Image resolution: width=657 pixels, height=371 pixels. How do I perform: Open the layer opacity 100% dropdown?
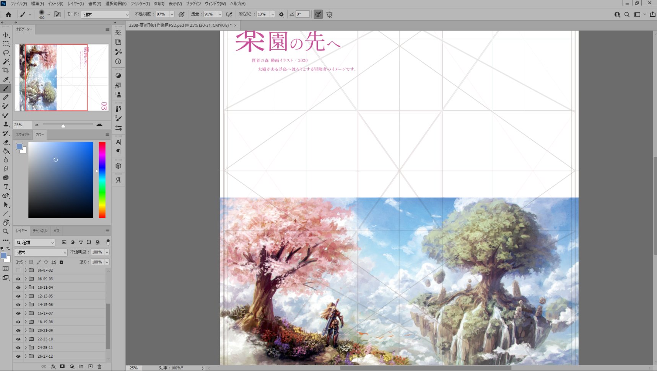tap(107, 252)
